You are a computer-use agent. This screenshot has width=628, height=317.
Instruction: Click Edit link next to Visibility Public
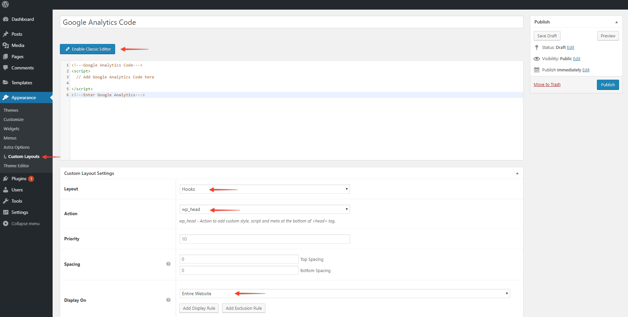[577, 59]
